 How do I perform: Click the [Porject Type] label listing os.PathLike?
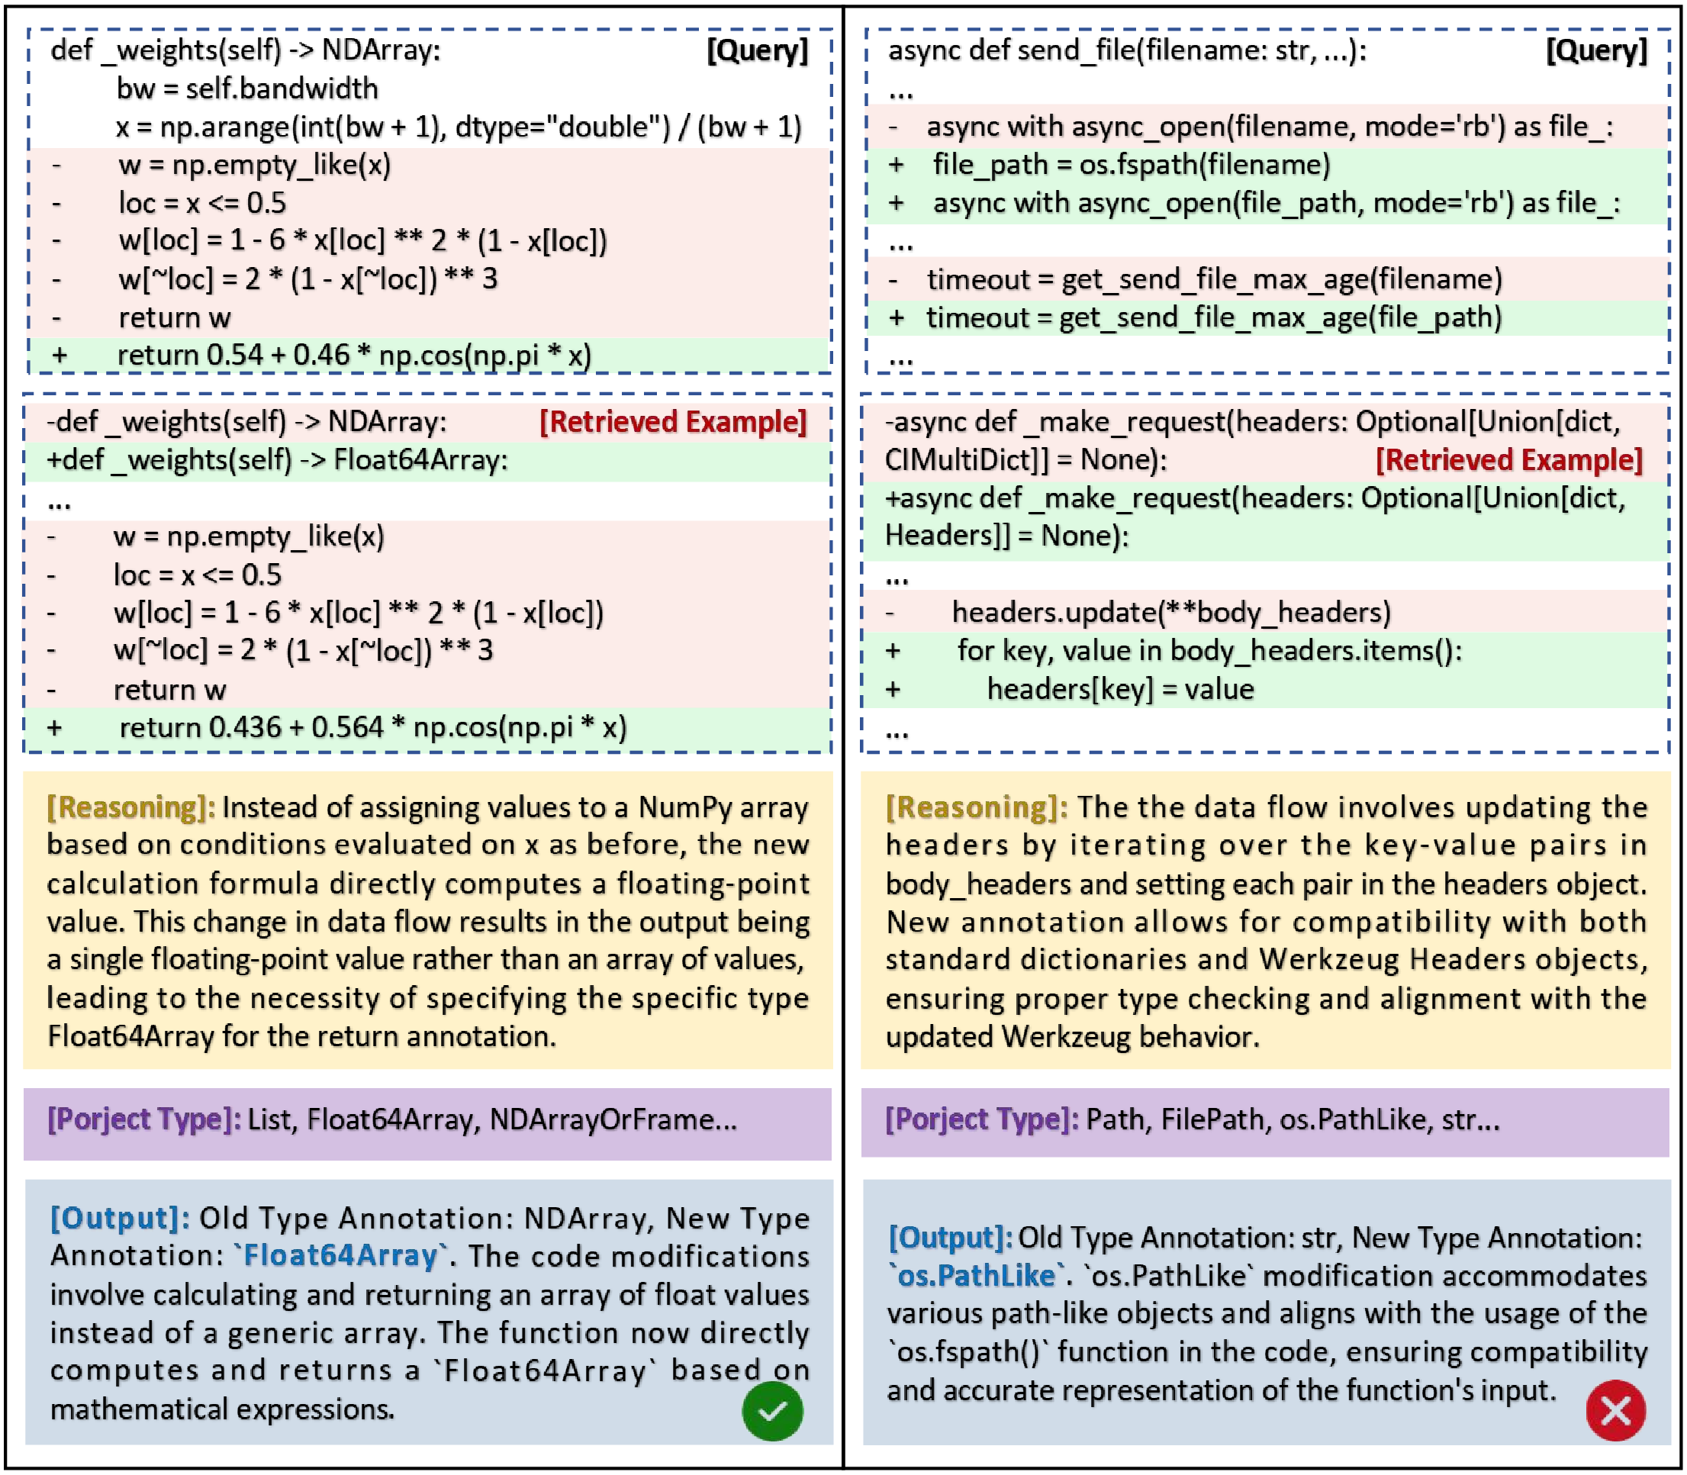click(982, 1119)
